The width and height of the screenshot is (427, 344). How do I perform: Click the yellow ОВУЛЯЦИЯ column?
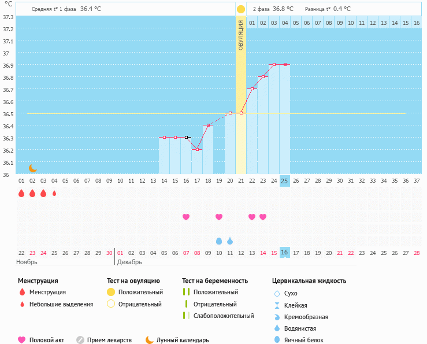pyautogui.click(x=241, y=87)
